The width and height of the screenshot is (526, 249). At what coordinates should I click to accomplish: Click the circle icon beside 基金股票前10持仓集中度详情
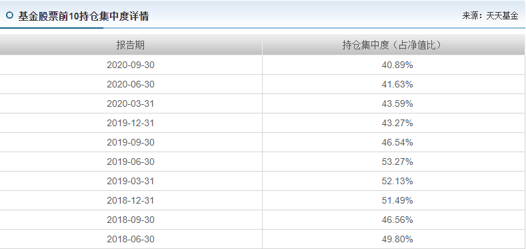(10, 15)
